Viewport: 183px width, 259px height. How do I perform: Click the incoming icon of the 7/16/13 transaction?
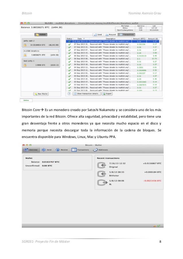pos(102,165)
